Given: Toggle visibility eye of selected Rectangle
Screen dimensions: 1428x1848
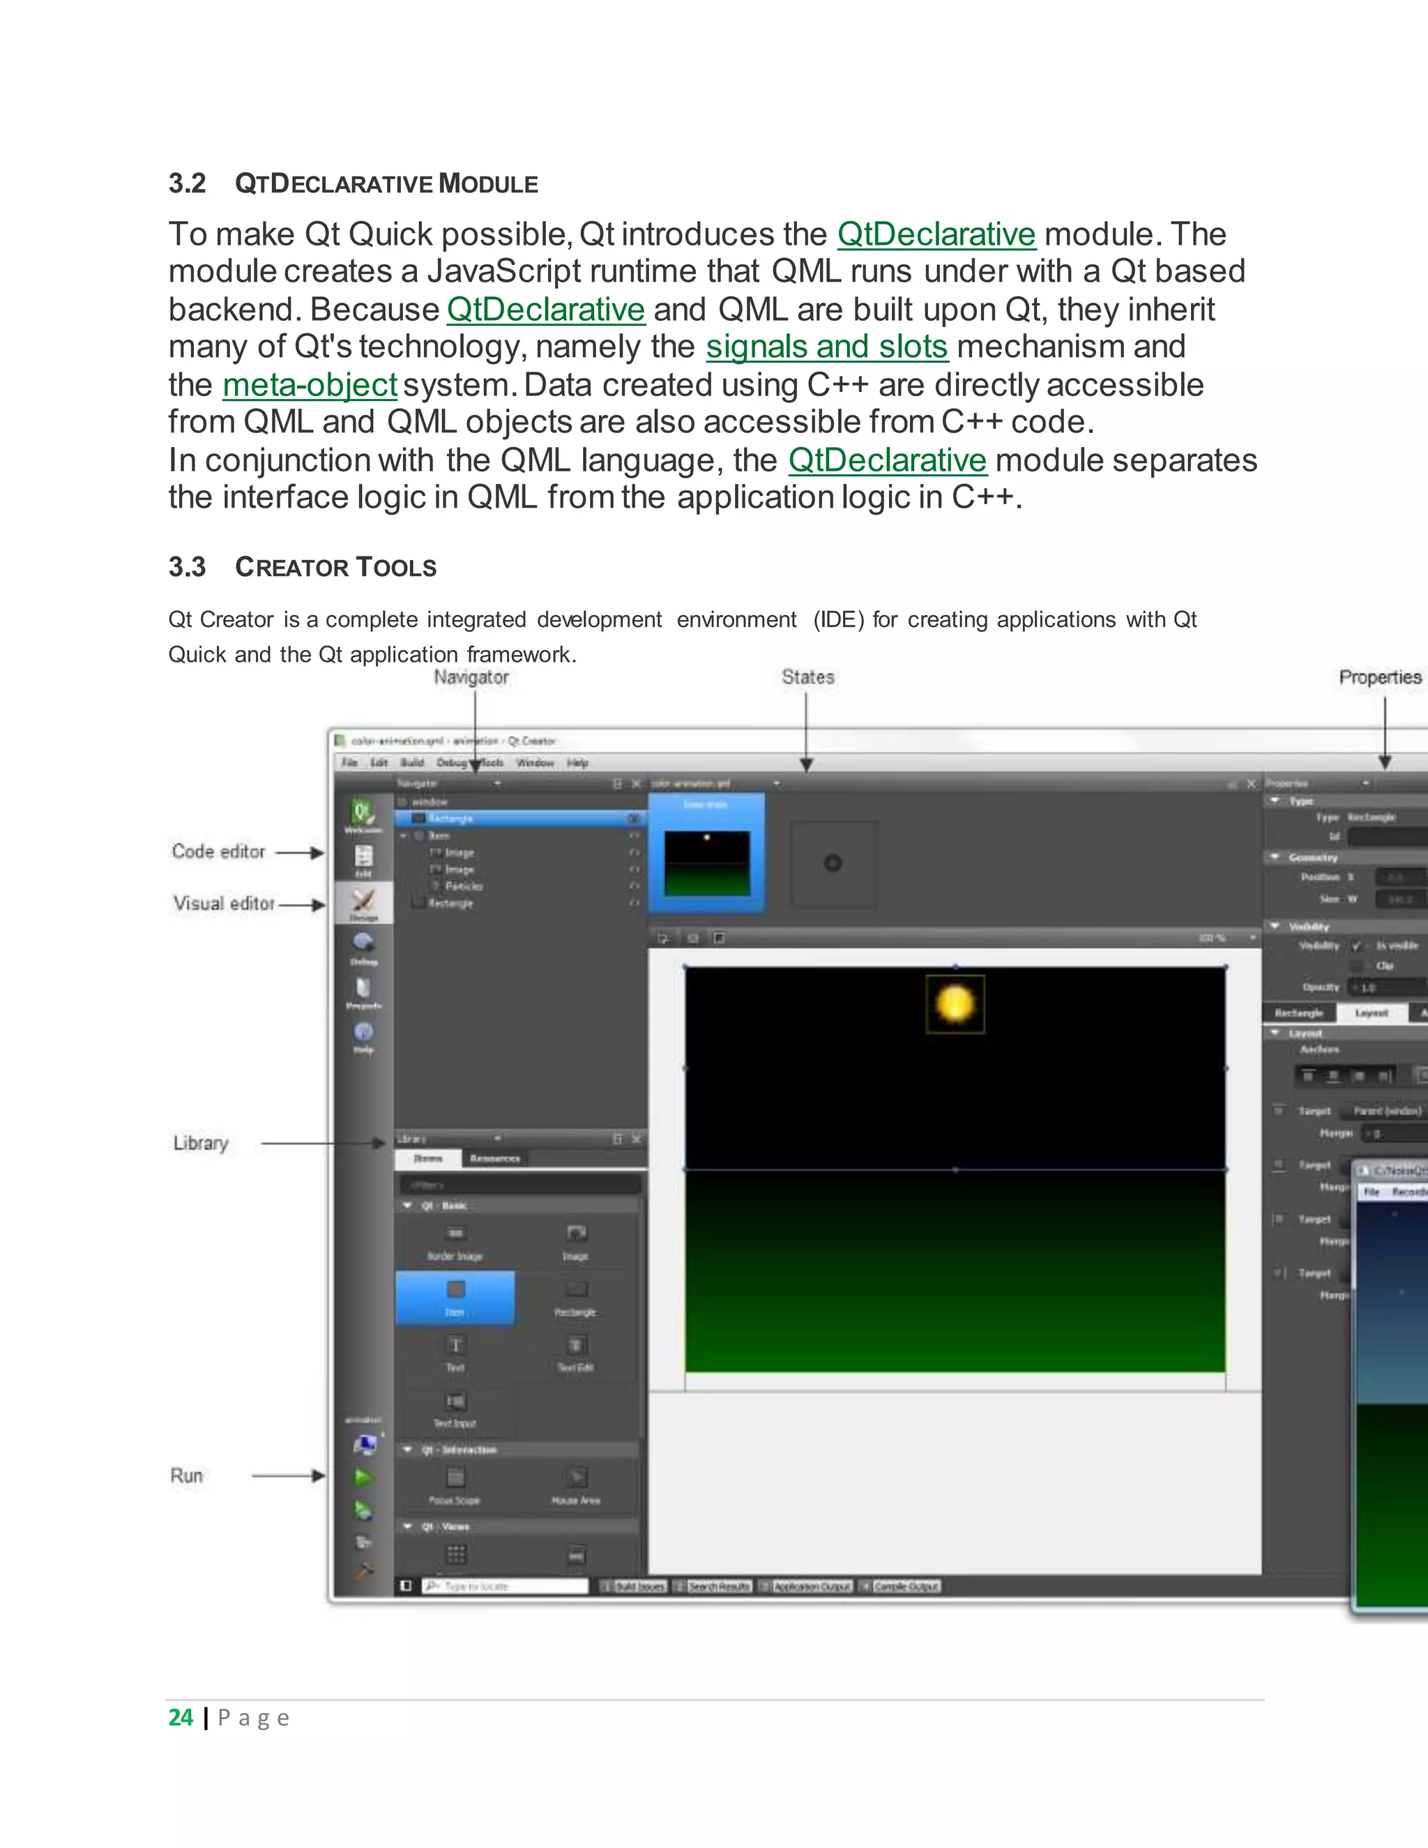Looking at the screenshot, I should pos(634,818).
